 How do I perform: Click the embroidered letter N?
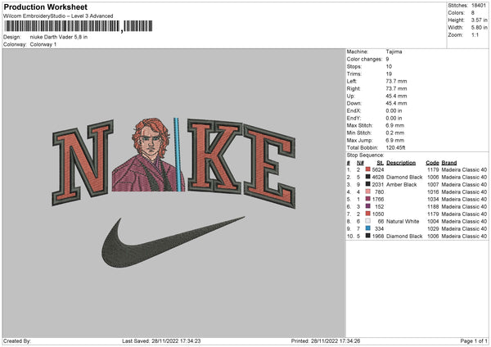point(83,163)
